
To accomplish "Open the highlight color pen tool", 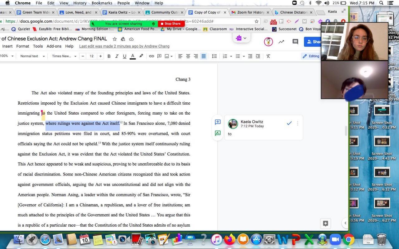I will 141,56.
